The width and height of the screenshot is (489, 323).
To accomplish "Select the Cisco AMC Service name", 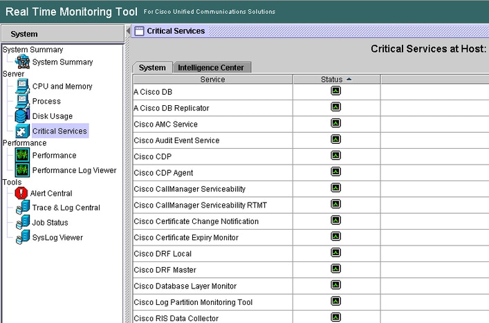I will click(x=165, y=124).
